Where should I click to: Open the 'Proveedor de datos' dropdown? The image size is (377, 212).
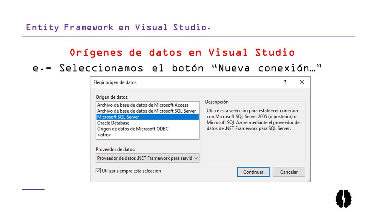[148, 158]
